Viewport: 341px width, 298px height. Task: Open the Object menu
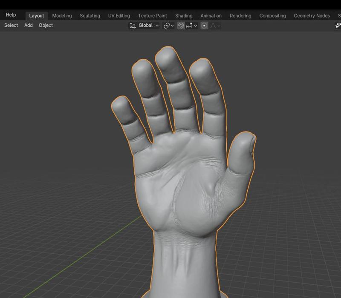(x=45, y=25)
